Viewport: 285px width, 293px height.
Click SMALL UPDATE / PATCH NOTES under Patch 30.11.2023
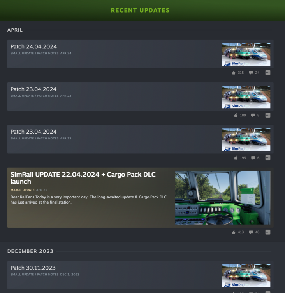35,275
